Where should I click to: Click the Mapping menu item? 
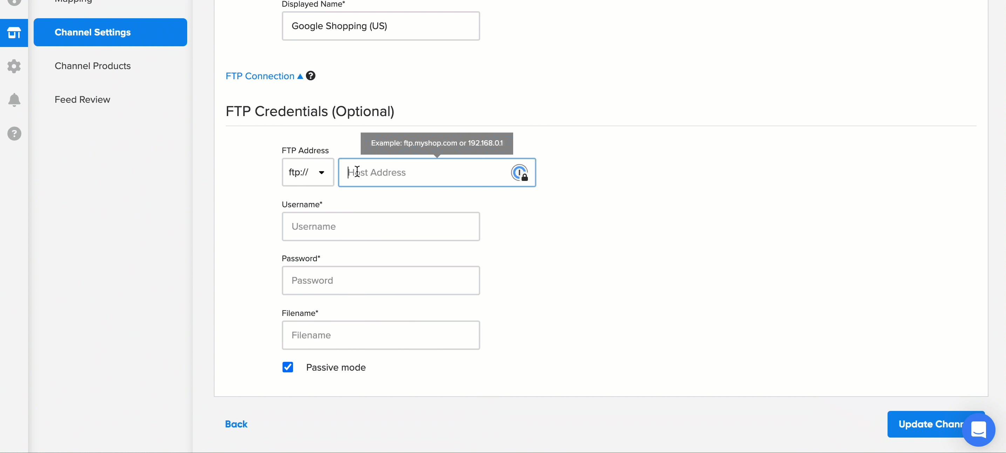73,1
